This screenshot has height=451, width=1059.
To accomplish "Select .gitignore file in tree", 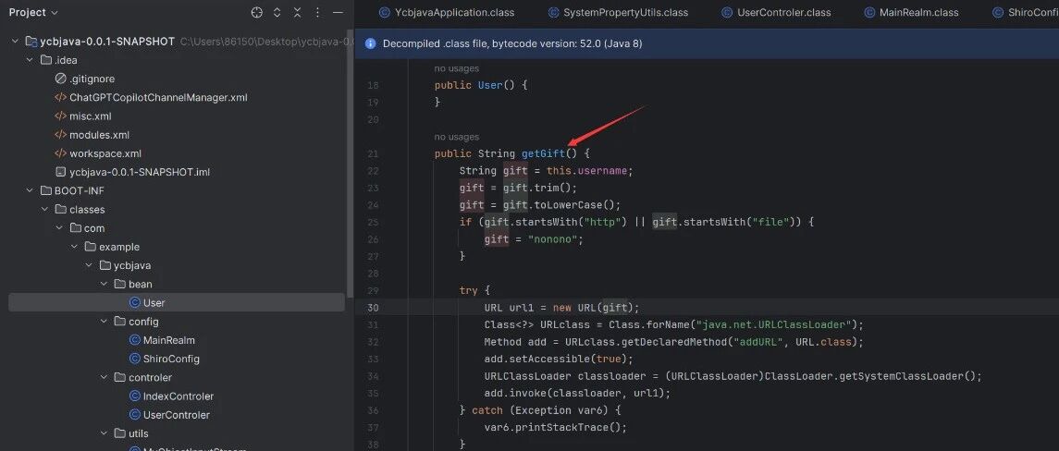I will pyautogui.click(x=92, y=79).
